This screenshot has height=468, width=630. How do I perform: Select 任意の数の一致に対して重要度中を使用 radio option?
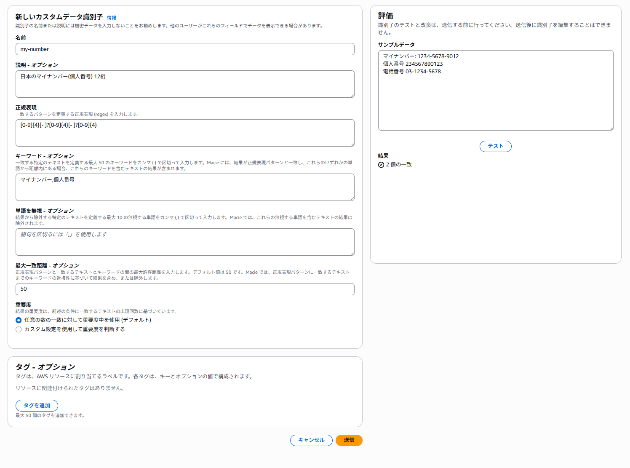tap(19, 320)
